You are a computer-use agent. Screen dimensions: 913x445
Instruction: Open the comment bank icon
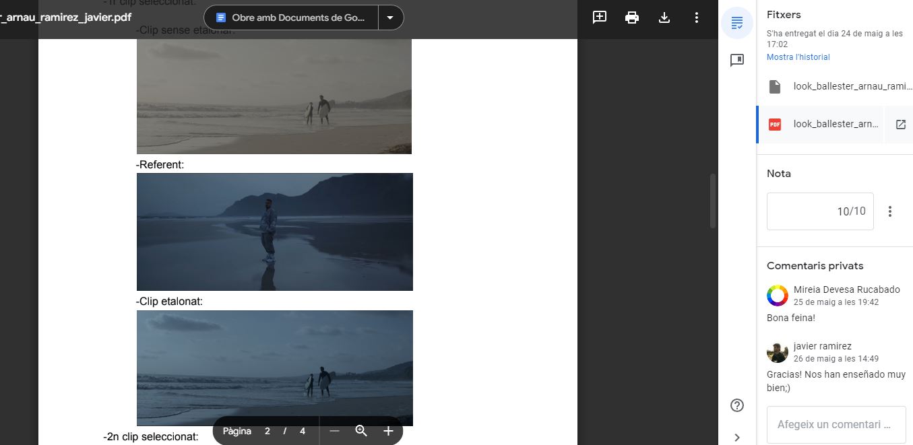pos(737,61)
